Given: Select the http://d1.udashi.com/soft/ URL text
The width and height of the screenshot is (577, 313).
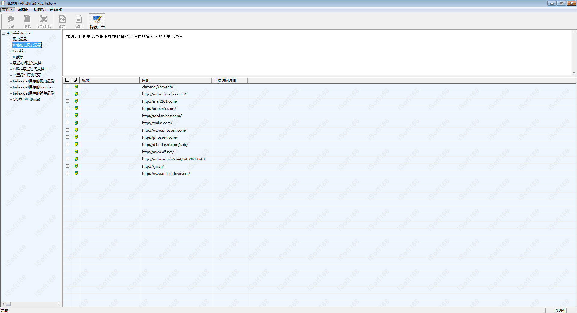Looking at the screenshot, I should click(165, 145).
